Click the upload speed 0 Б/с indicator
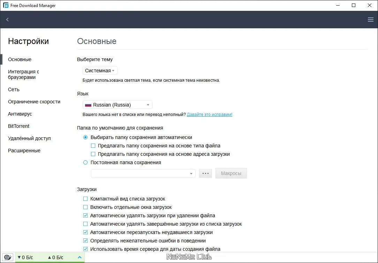 55,257
